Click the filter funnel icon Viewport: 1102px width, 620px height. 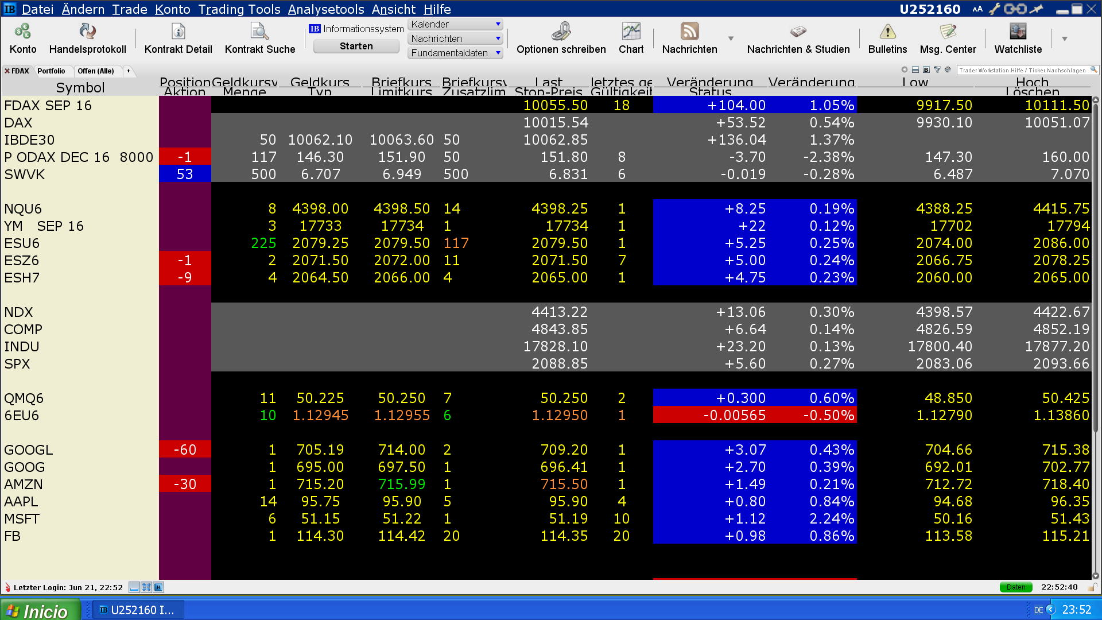point(937,69)
